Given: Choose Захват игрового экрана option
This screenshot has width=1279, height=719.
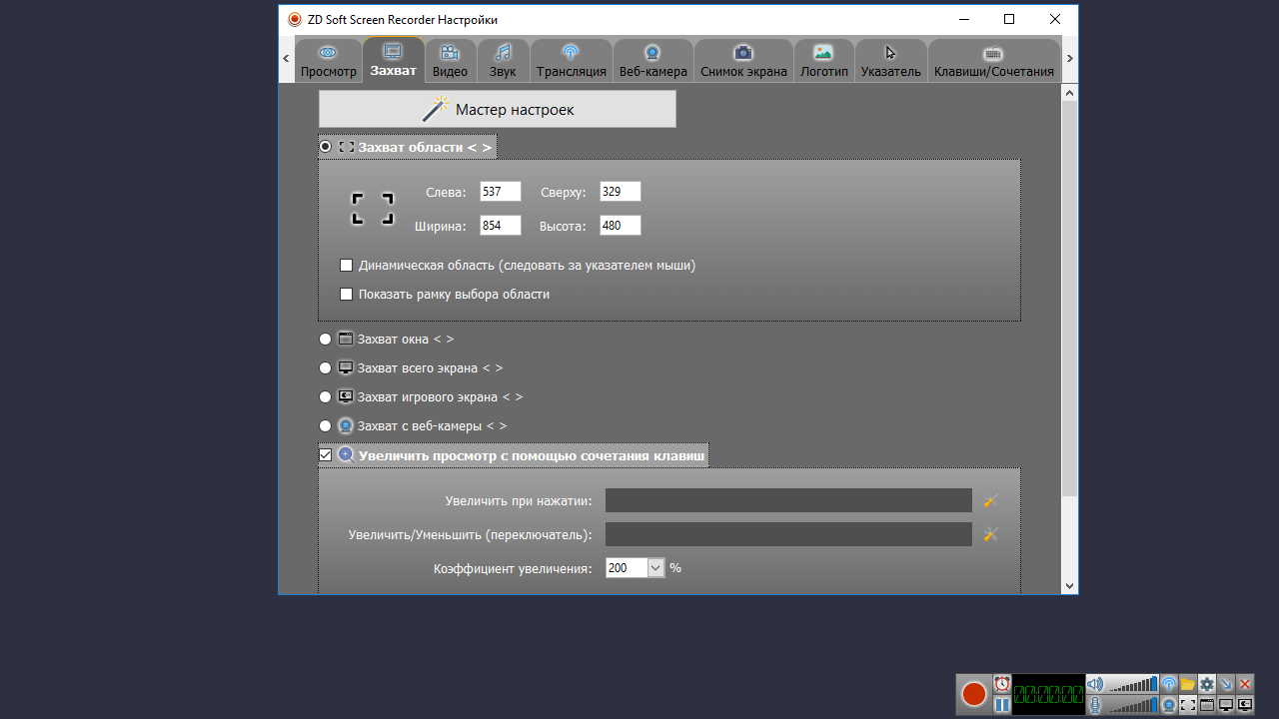Looking at the screenshot, I should click(326, 397).
